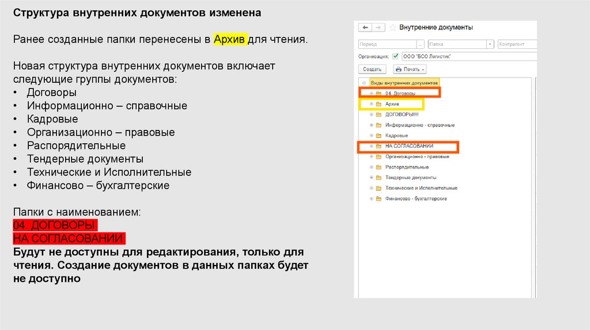Expand the Финансово - бухгалтерские node

(x=372, y=198)
